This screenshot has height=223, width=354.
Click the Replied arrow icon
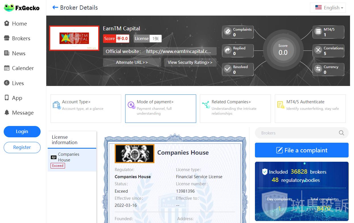point(228,51)
